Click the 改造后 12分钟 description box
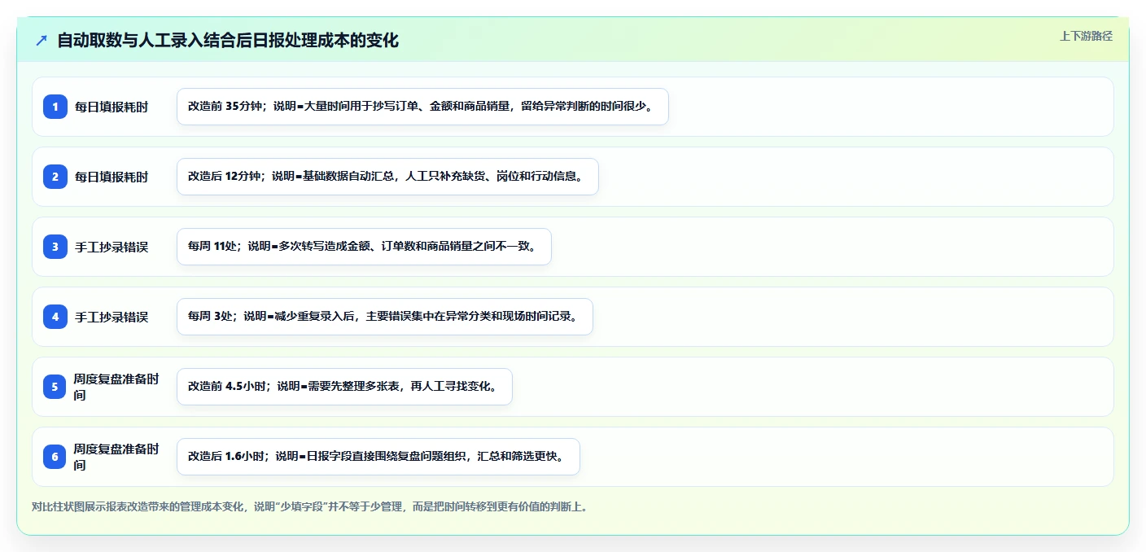 [x=387, y=177]
